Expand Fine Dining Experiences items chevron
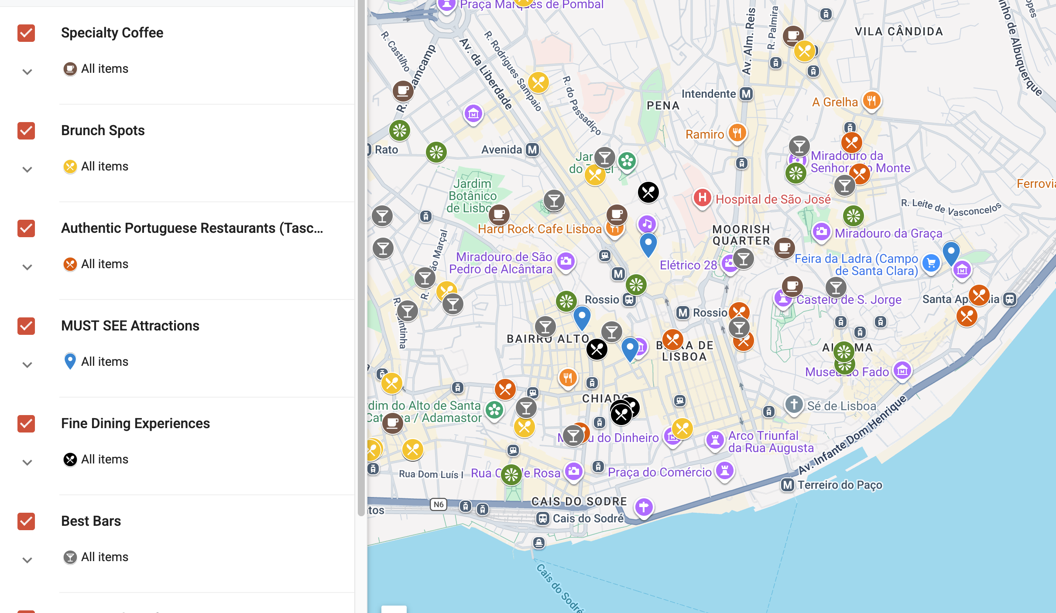The image size is (1056, 613). 27,463
